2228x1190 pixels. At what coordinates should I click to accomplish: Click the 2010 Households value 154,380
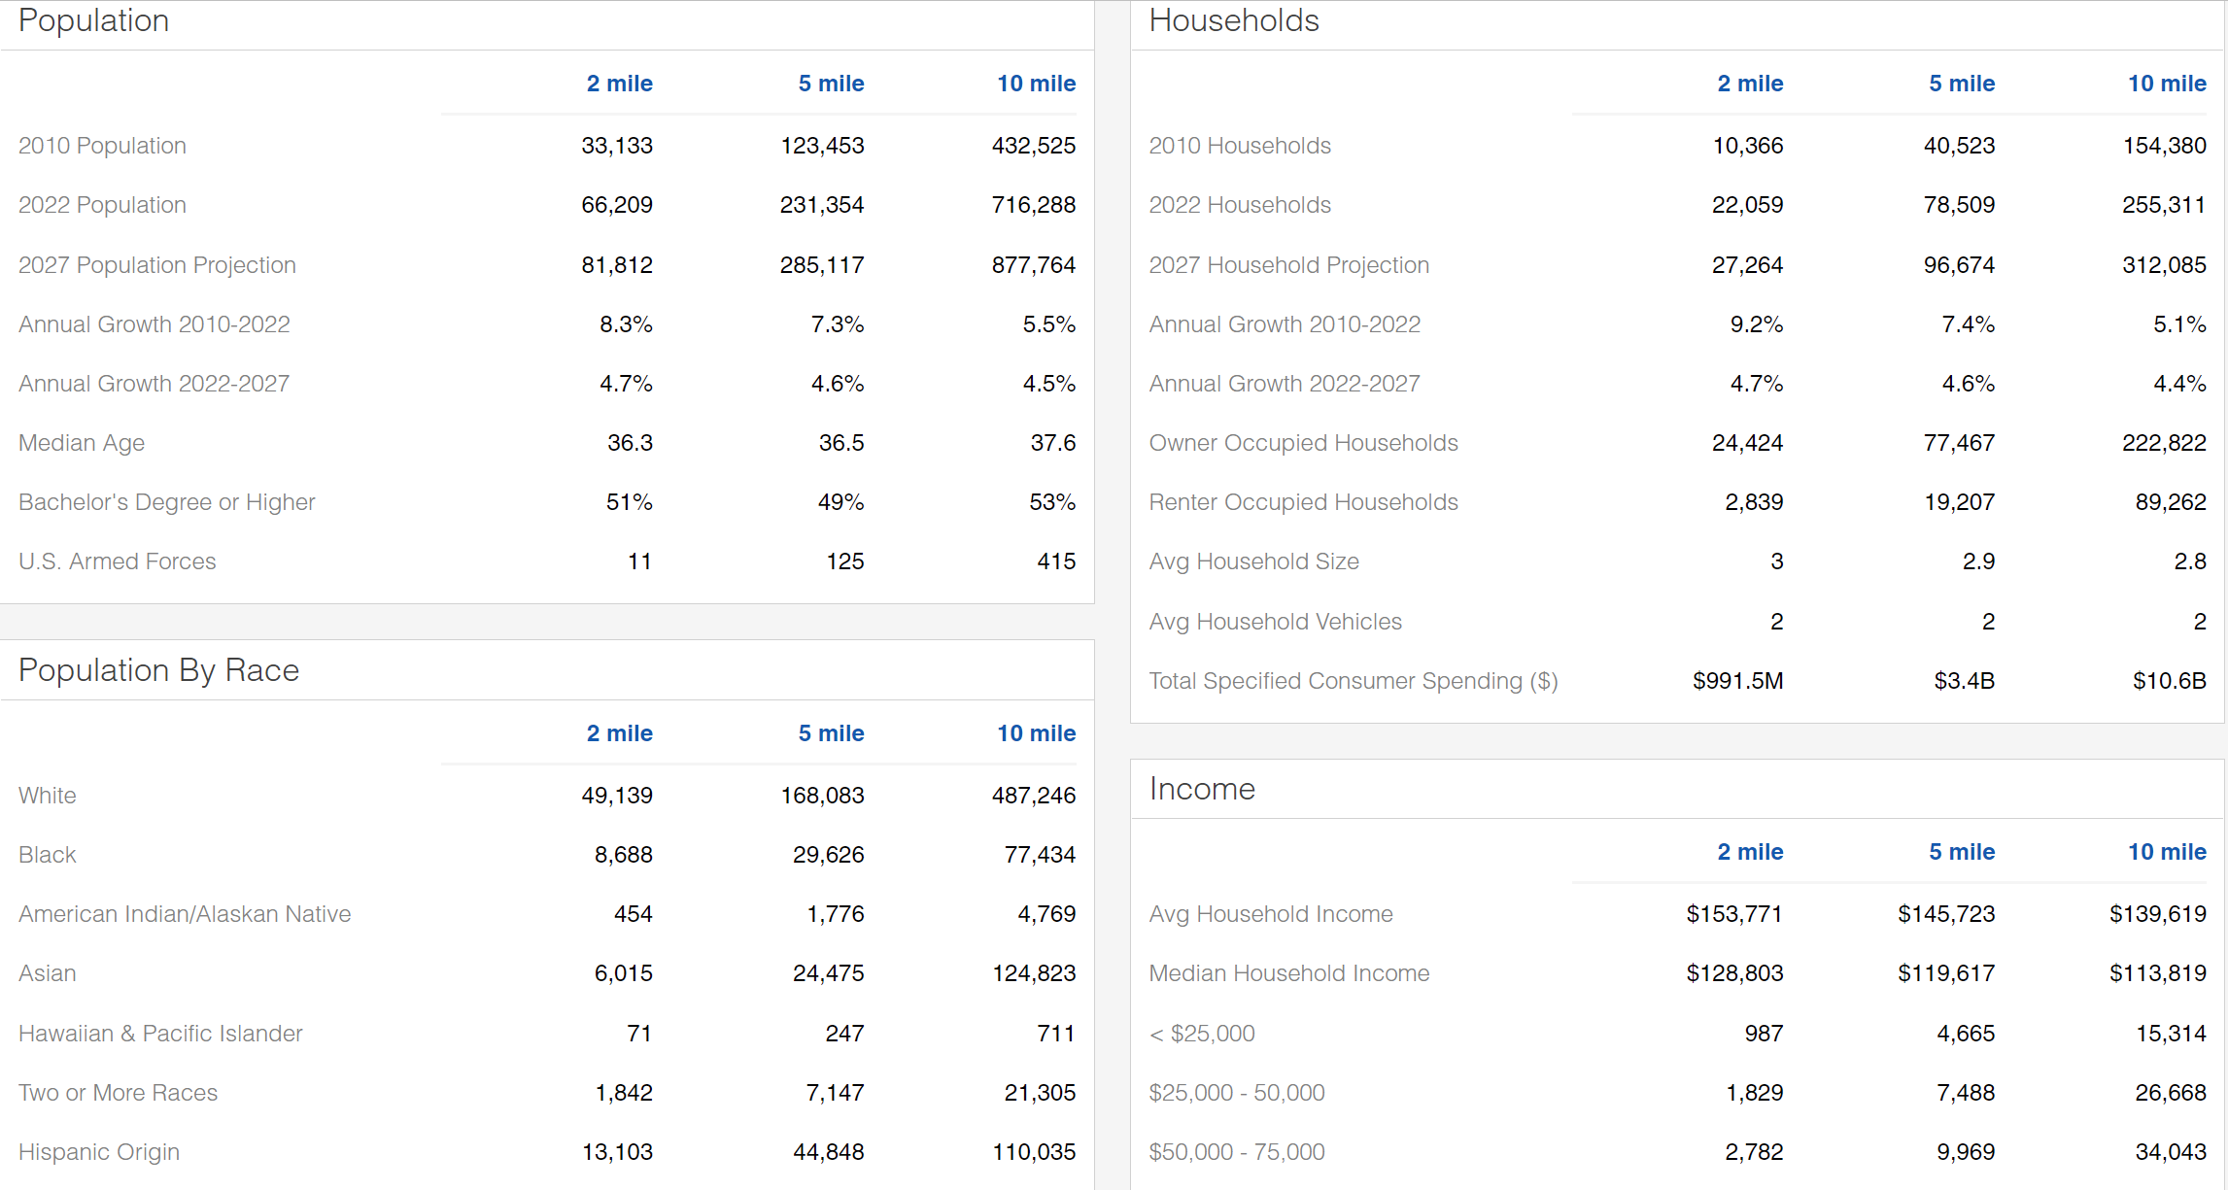(2165, 146)
